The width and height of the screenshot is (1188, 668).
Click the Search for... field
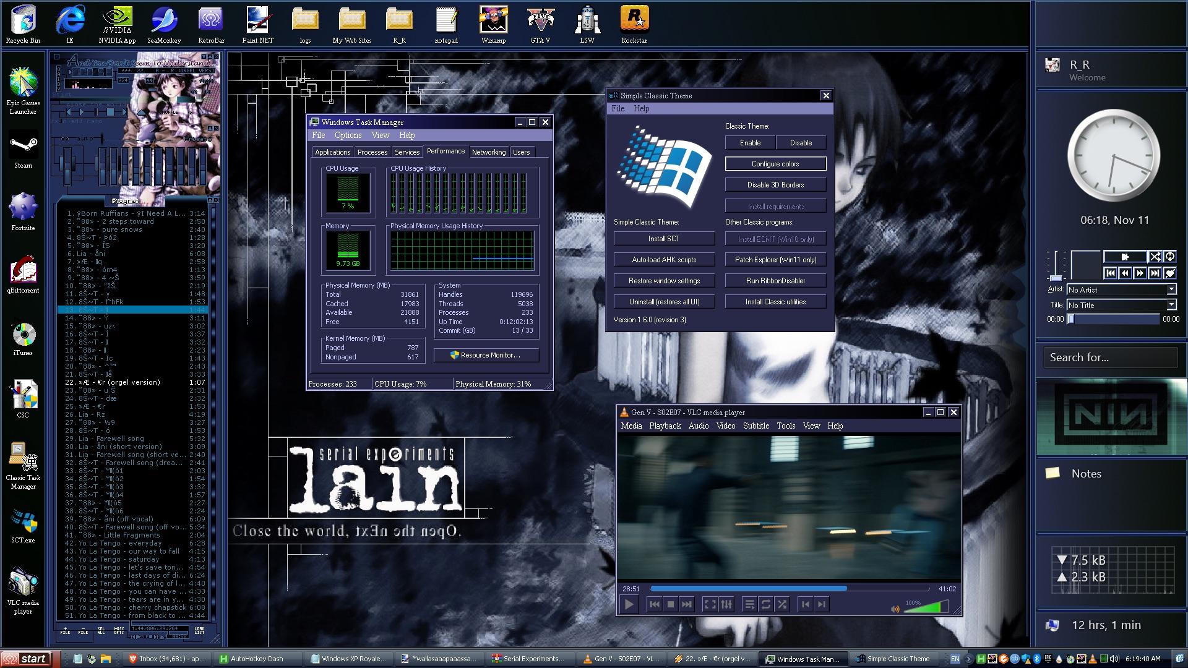[1111, 358]
